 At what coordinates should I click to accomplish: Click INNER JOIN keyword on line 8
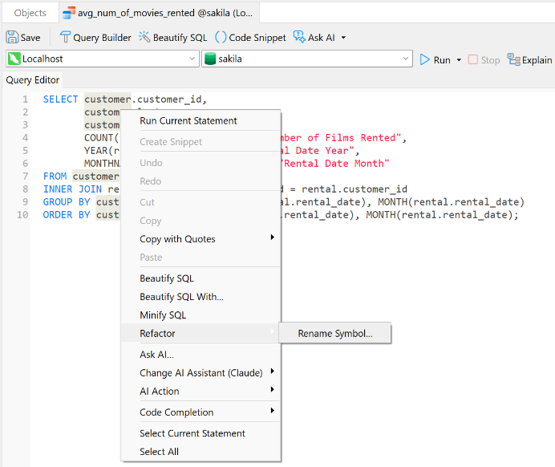tap(72, 189)
